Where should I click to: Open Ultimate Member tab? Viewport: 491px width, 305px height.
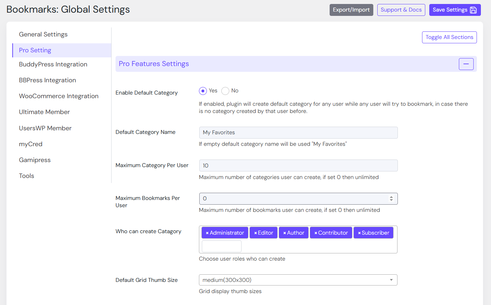pyautogui.click(x=44, y=112)
